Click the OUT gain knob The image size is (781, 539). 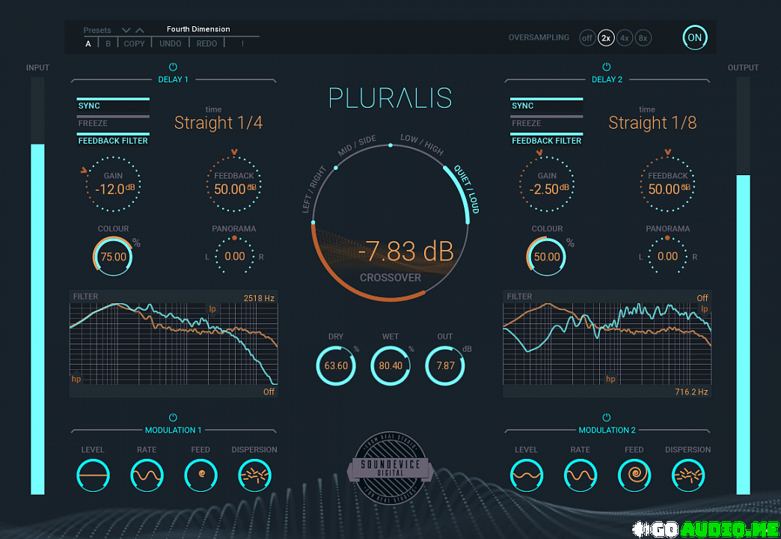(x=445, y=366)
